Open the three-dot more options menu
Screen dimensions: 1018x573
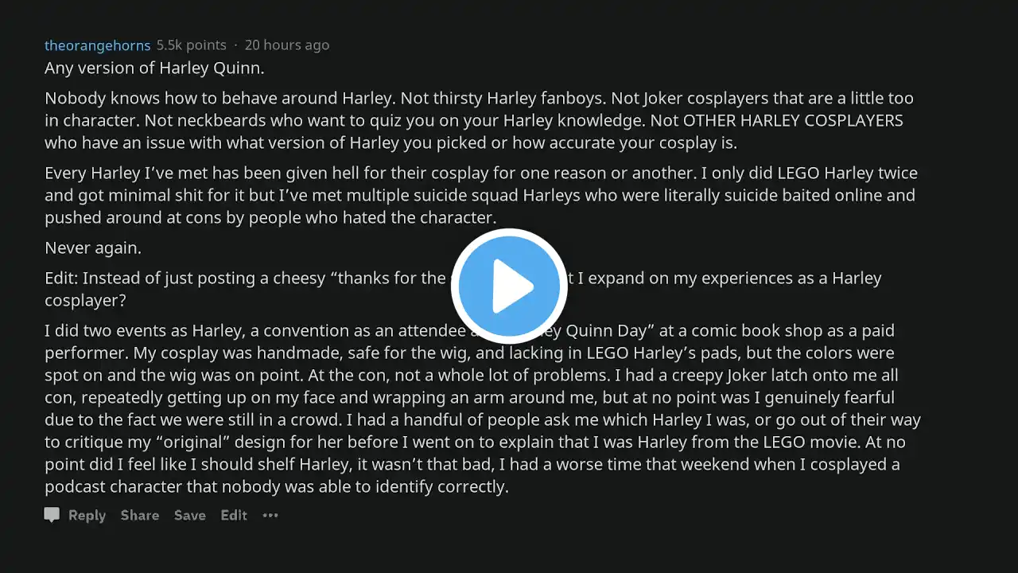pos(270,515)
